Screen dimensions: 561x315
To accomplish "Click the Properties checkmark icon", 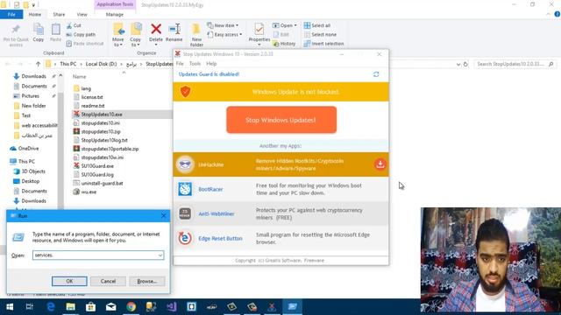I will point(259,29).
